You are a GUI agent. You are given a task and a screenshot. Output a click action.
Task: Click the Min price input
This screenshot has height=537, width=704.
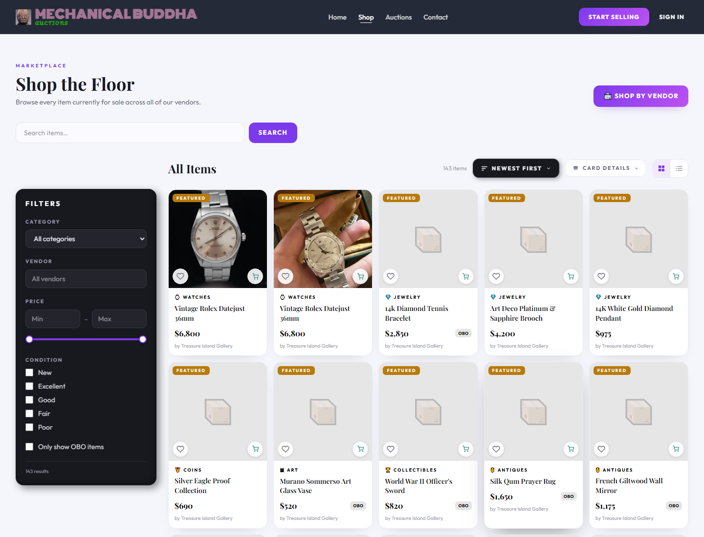click(53, 319)
